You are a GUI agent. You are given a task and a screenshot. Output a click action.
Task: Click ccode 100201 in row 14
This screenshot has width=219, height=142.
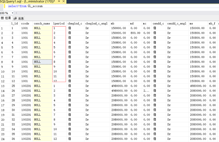click(26, 91)
